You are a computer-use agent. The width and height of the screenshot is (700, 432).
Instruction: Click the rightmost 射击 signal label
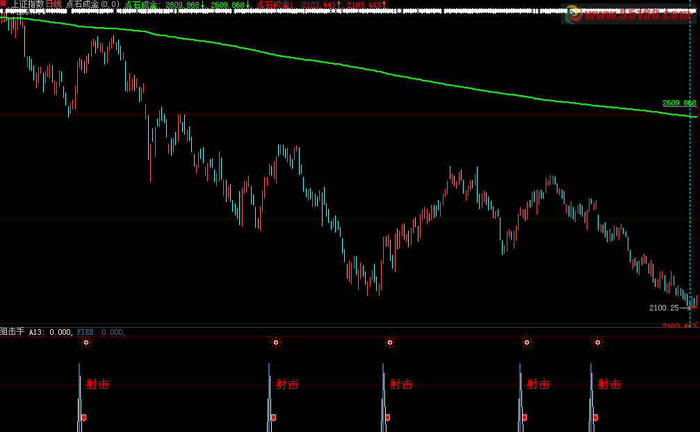(x=609, y=384)
